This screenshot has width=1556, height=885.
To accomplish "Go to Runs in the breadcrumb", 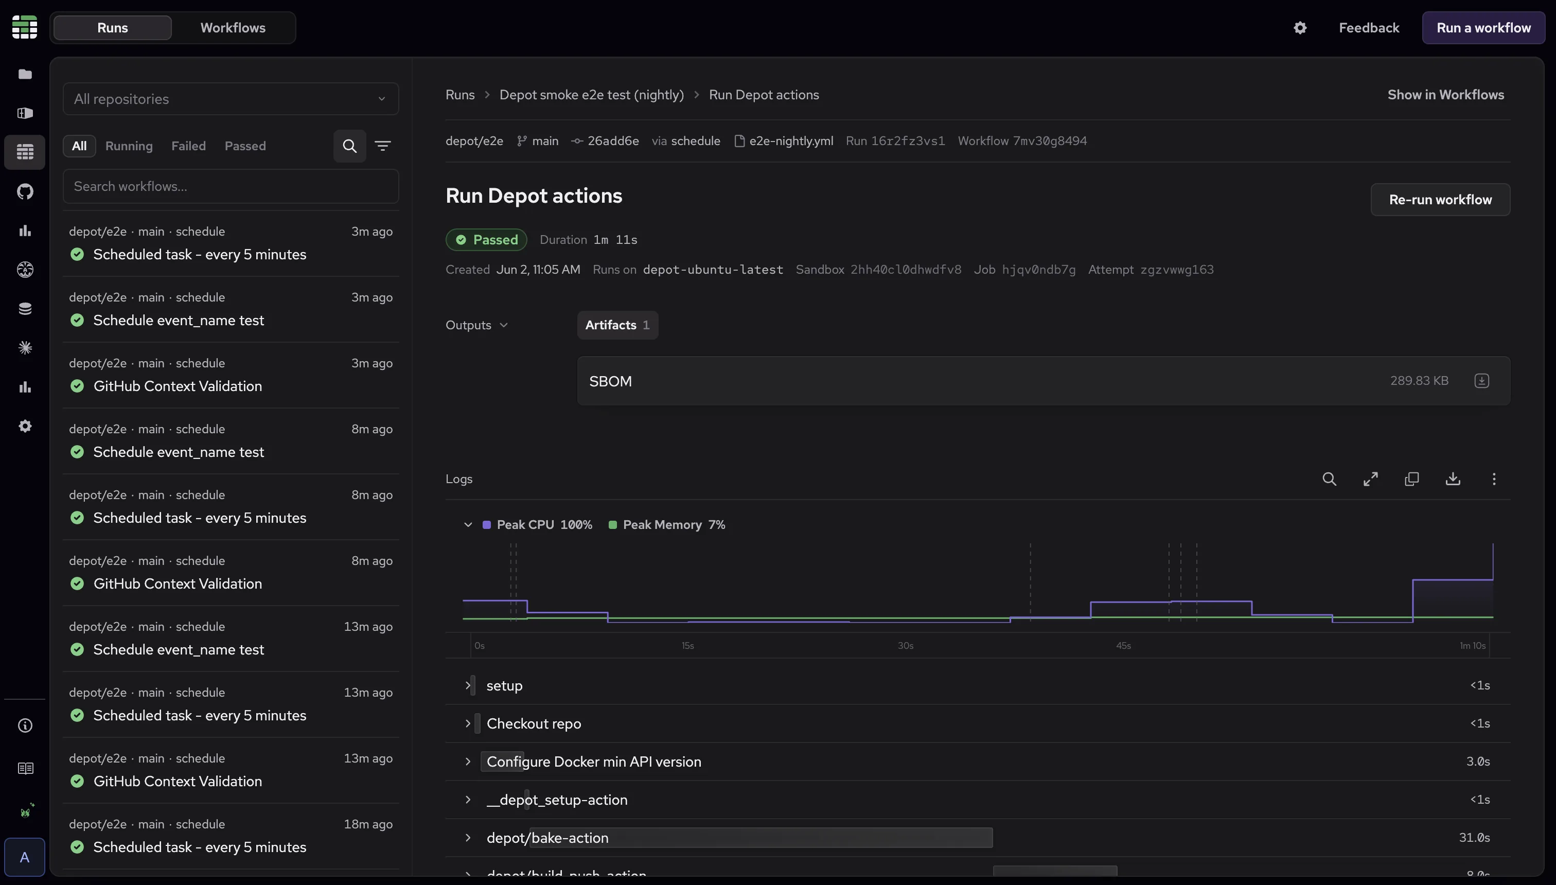I will pos(460,95).
